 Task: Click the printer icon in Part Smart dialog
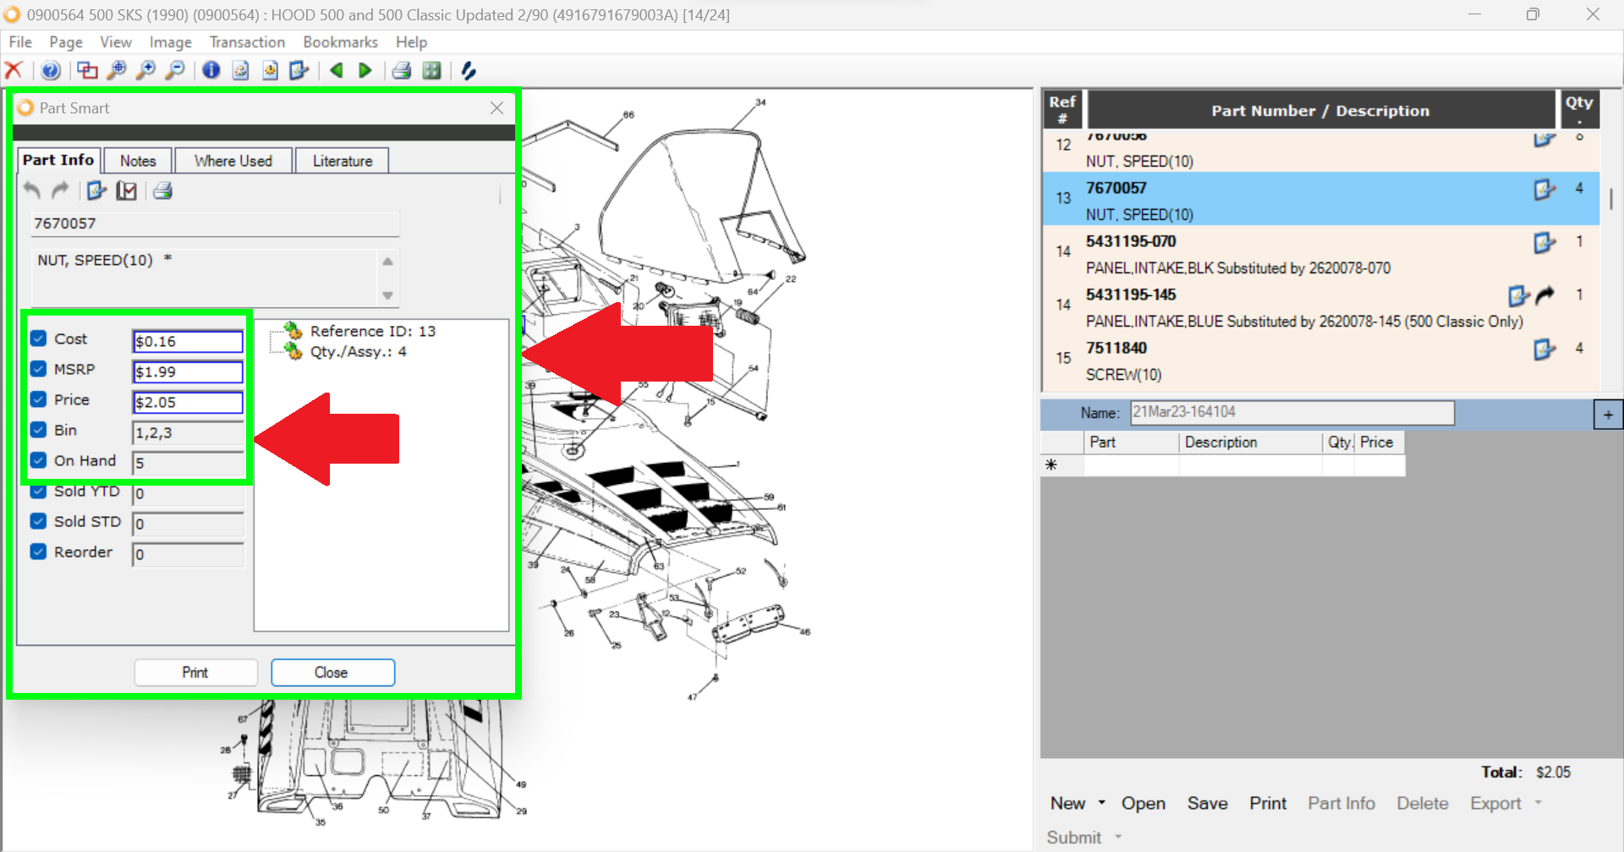163,190
